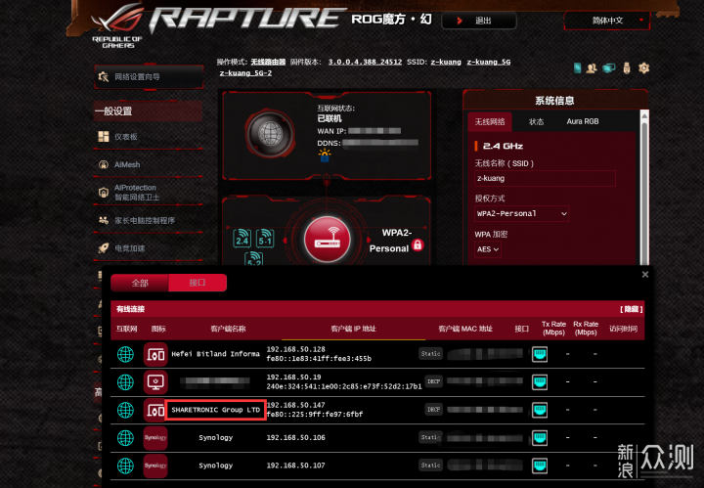The image size is (704, 488).
Task: Click the LAN port icon in Hefei Bitland row
Action: 539,354
